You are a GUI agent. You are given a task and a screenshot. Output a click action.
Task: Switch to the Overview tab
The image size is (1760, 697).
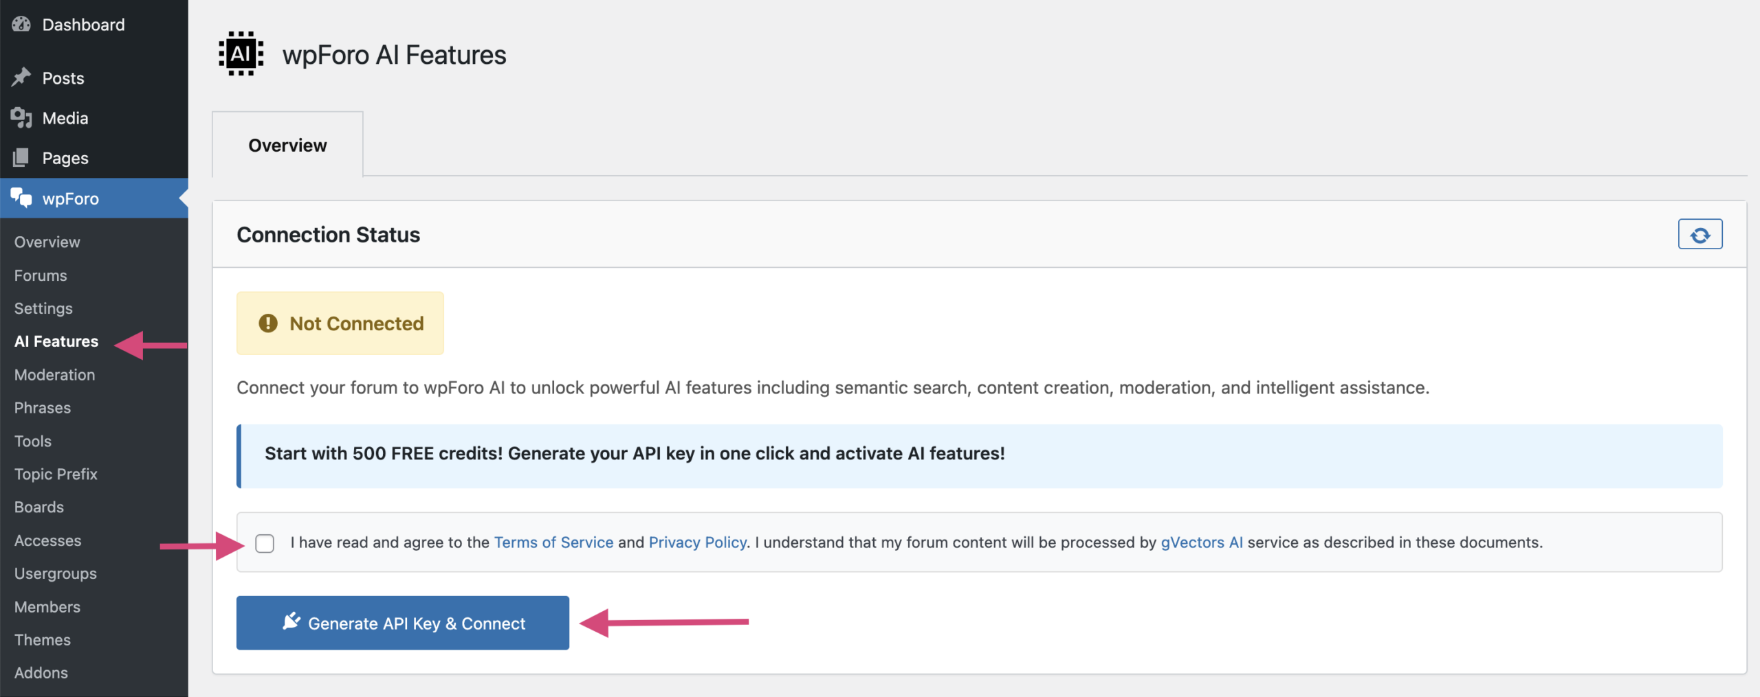pos(287,146)
